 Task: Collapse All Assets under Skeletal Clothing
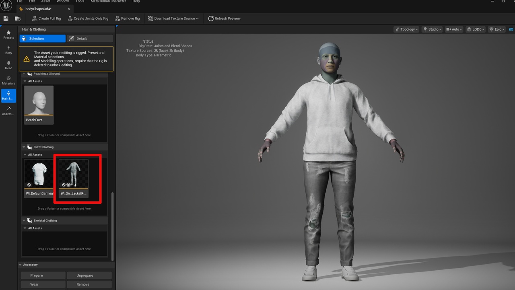(25, 228)
